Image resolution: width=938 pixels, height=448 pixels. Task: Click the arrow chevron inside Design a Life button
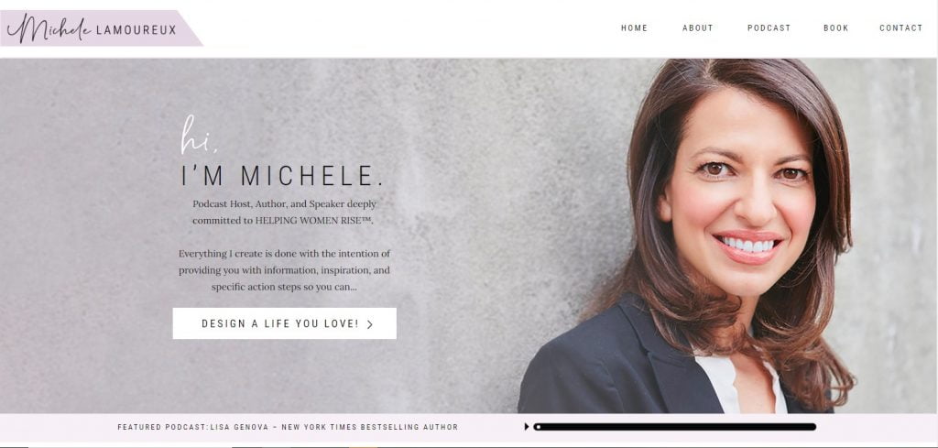[x=370, y=324]
